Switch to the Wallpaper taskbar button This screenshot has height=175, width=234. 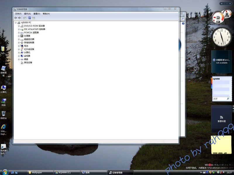tap(40, 172)
